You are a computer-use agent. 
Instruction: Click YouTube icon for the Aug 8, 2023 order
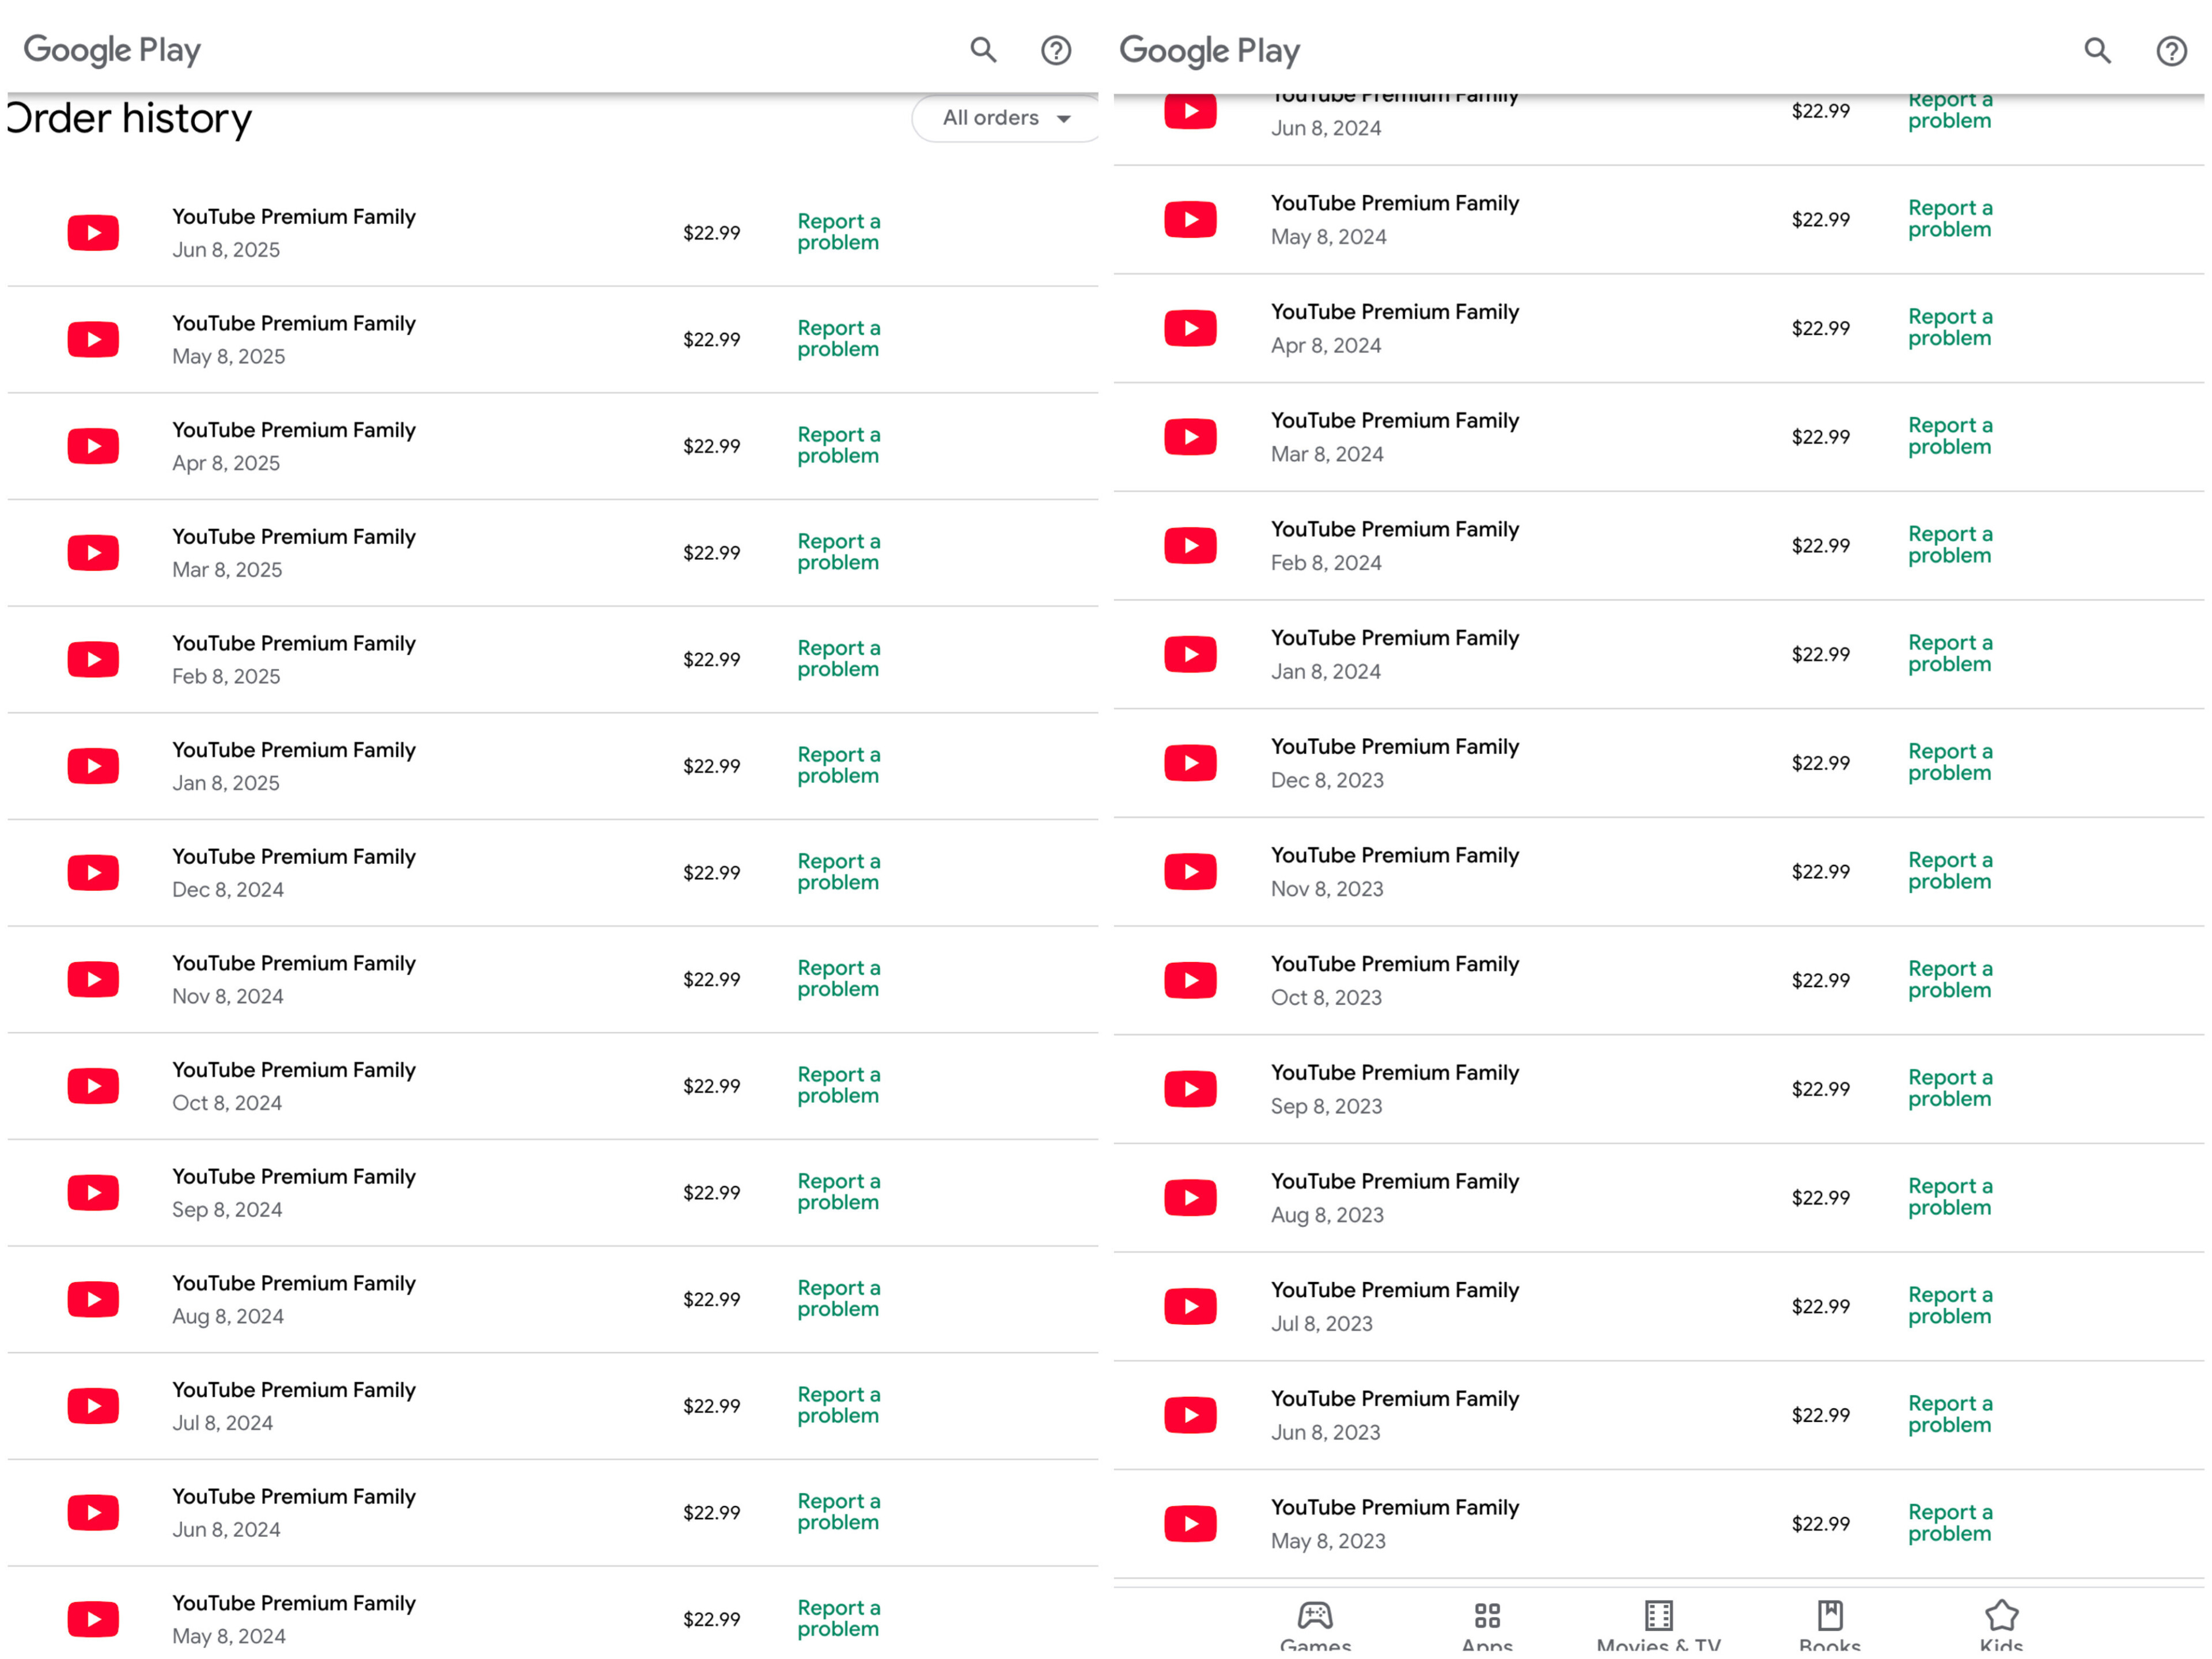click(x=1190, y=1197)
